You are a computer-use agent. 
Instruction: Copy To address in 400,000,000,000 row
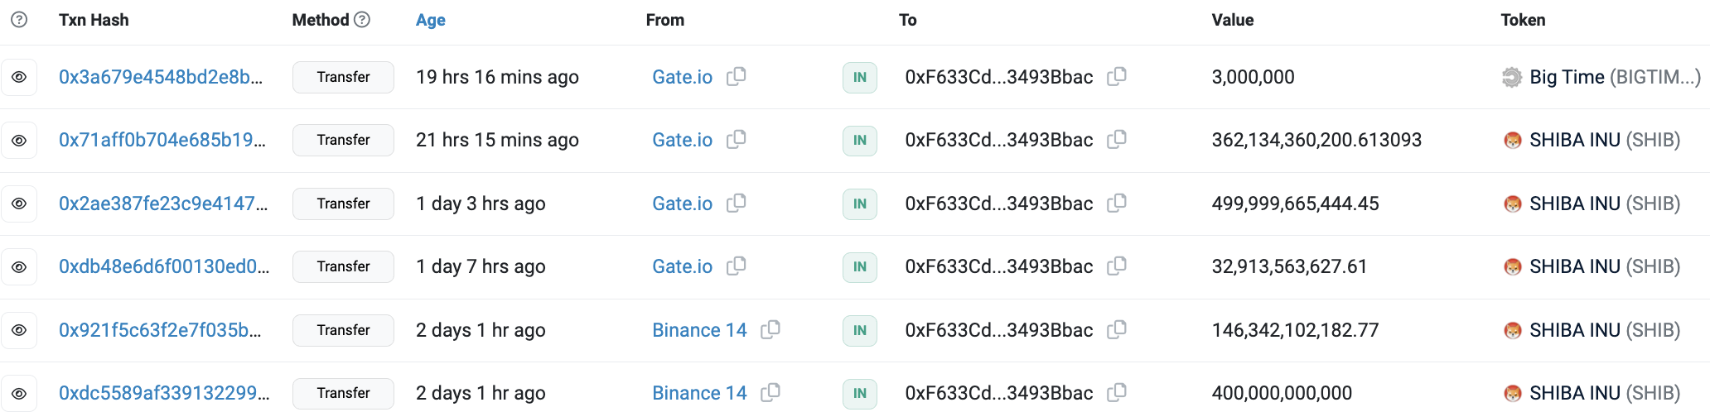(x=1116, y=393)
